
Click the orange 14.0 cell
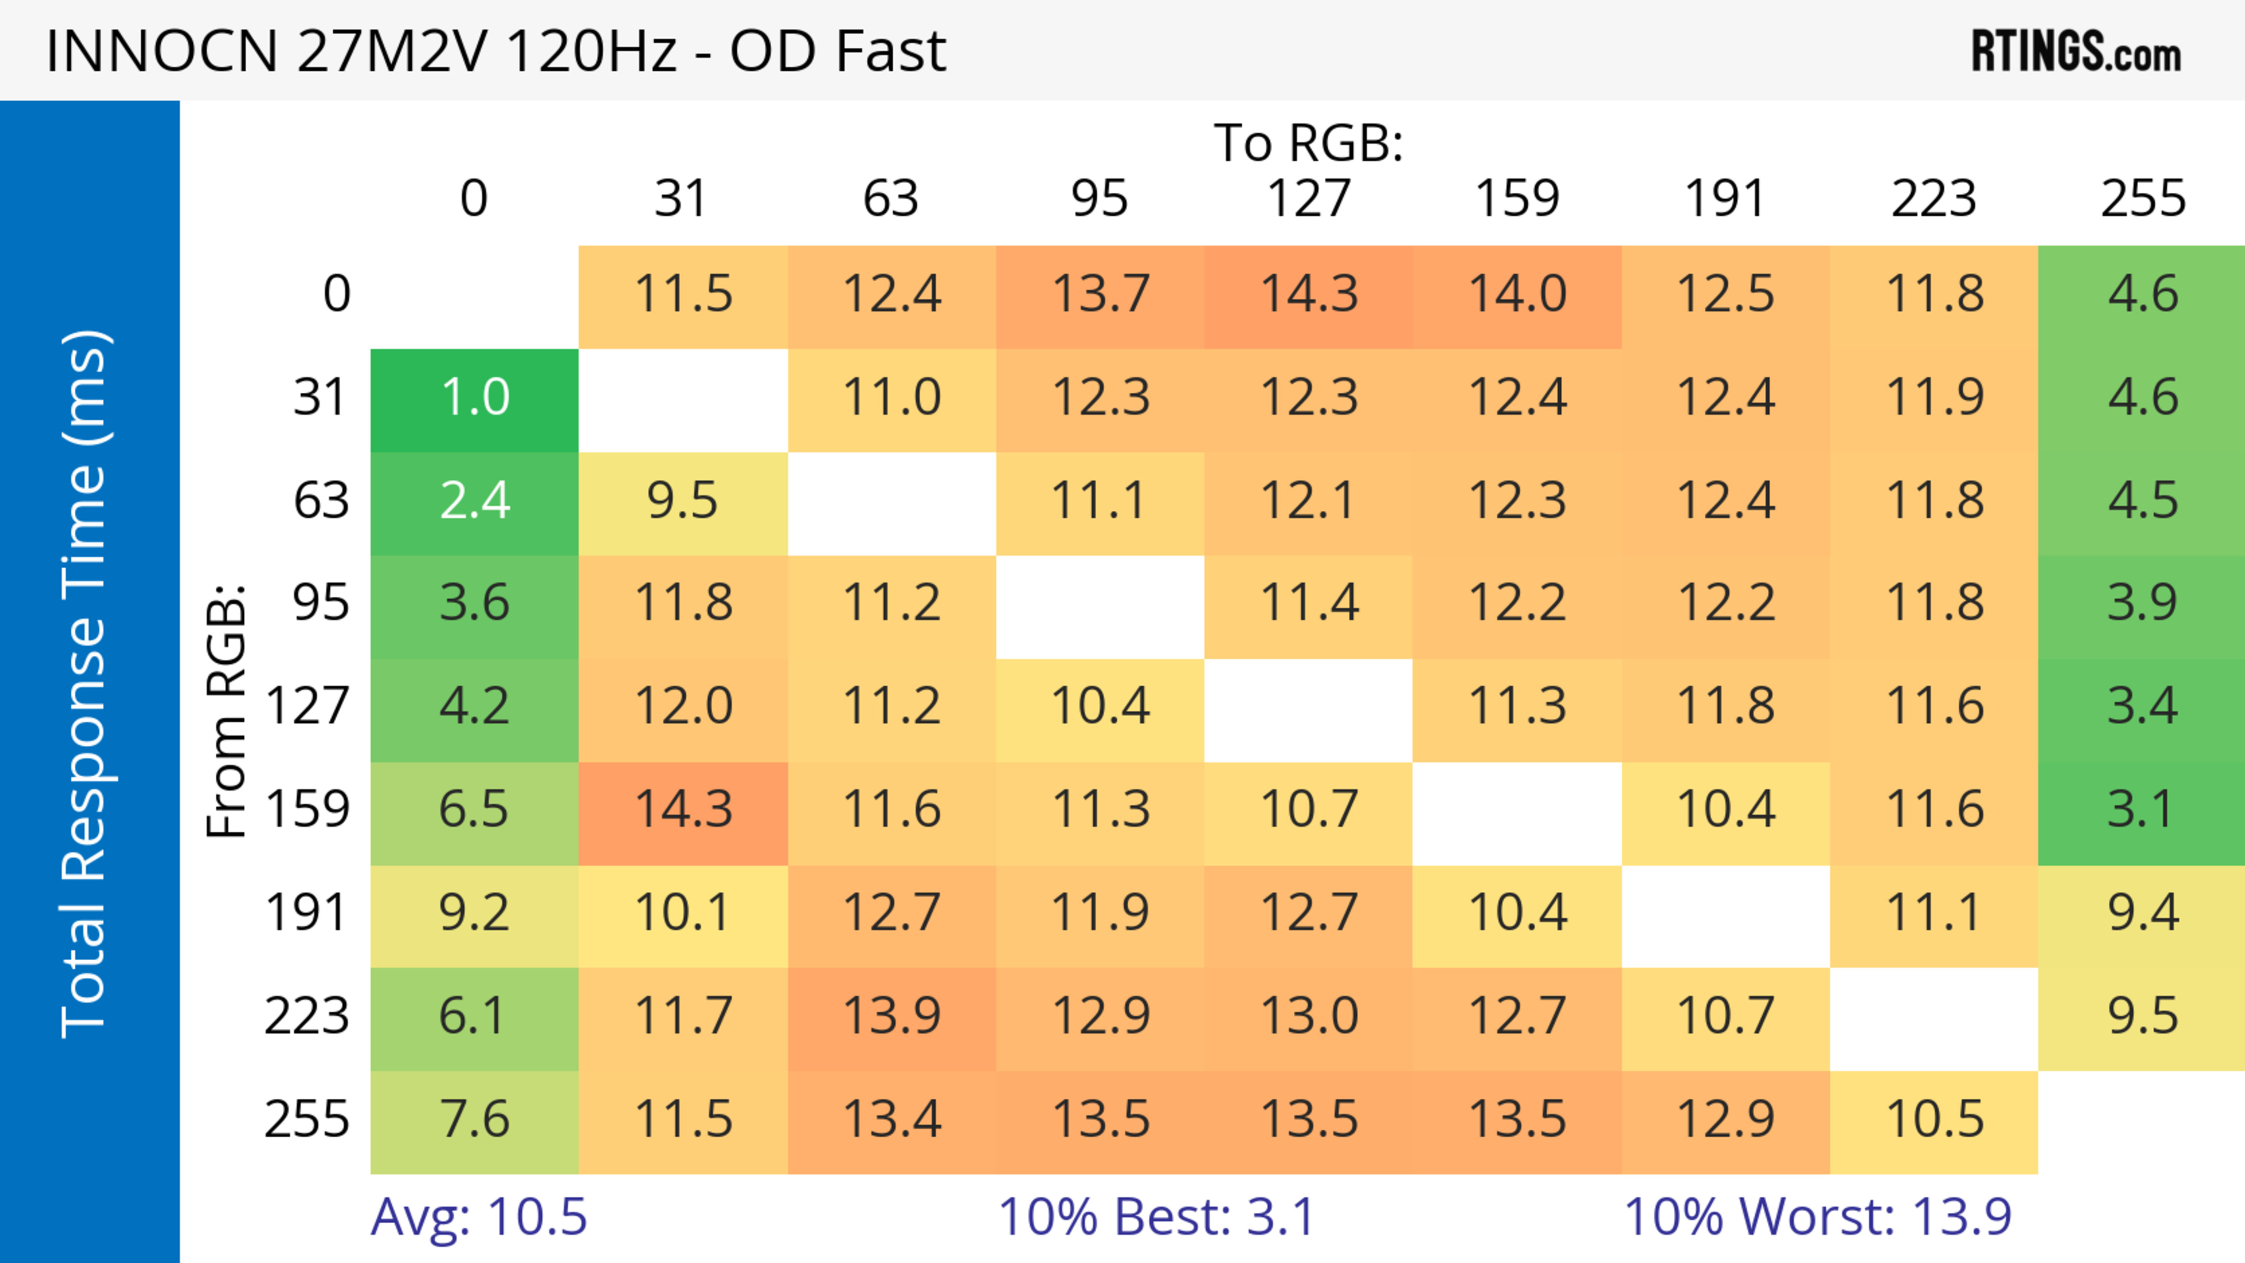(1517, 295)
